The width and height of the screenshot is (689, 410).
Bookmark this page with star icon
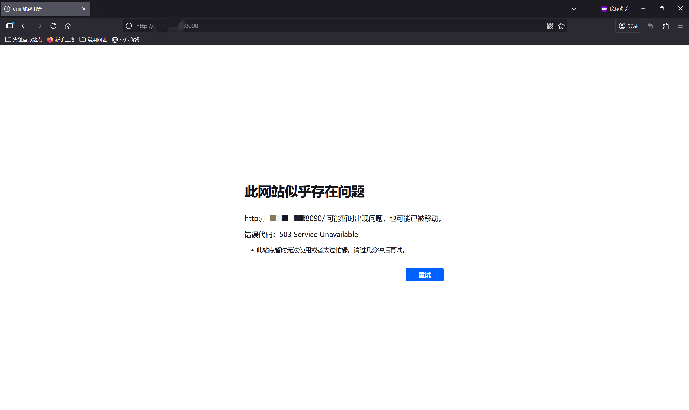pos(561,26)
